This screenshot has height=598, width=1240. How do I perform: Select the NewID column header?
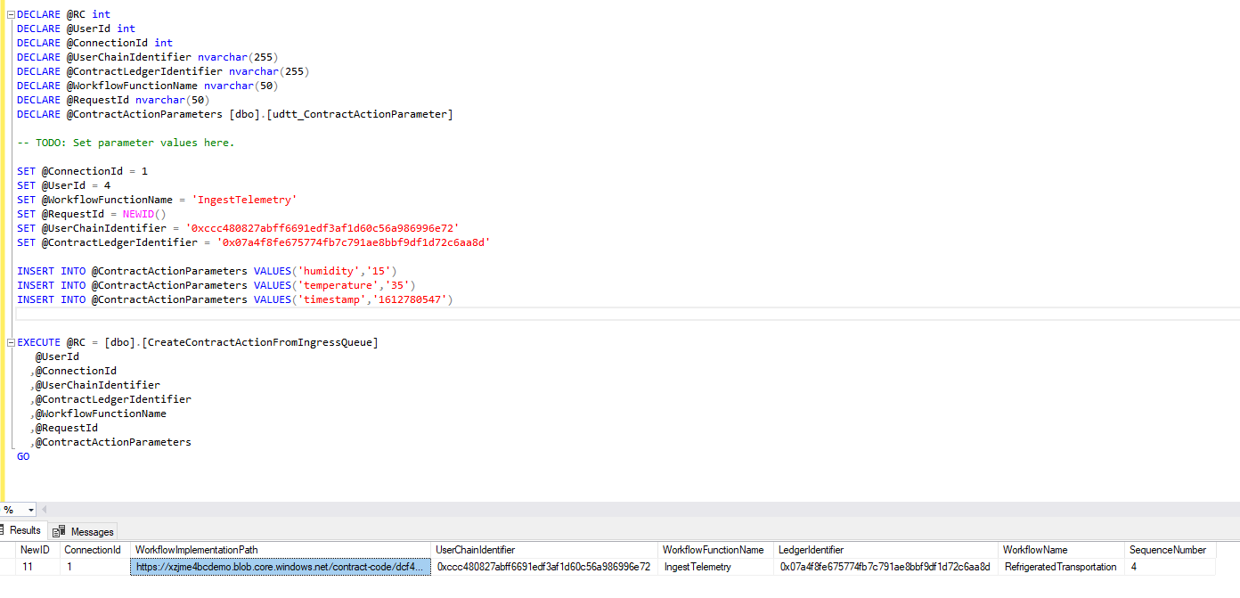[x=35, y=550]
